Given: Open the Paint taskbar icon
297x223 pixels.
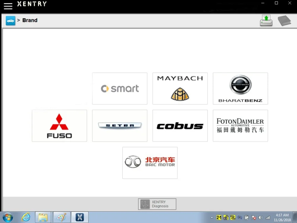Looking at the screenshot, I should 62,217.
